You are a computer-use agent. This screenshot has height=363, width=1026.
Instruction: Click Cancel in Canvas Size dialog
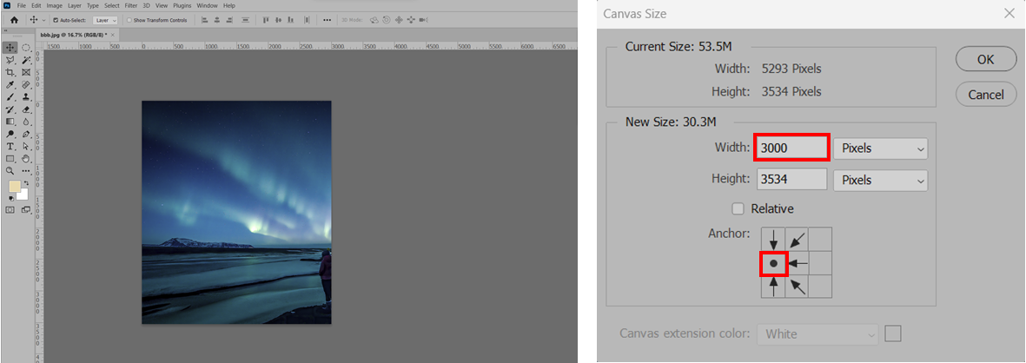(x=985, y=95)
